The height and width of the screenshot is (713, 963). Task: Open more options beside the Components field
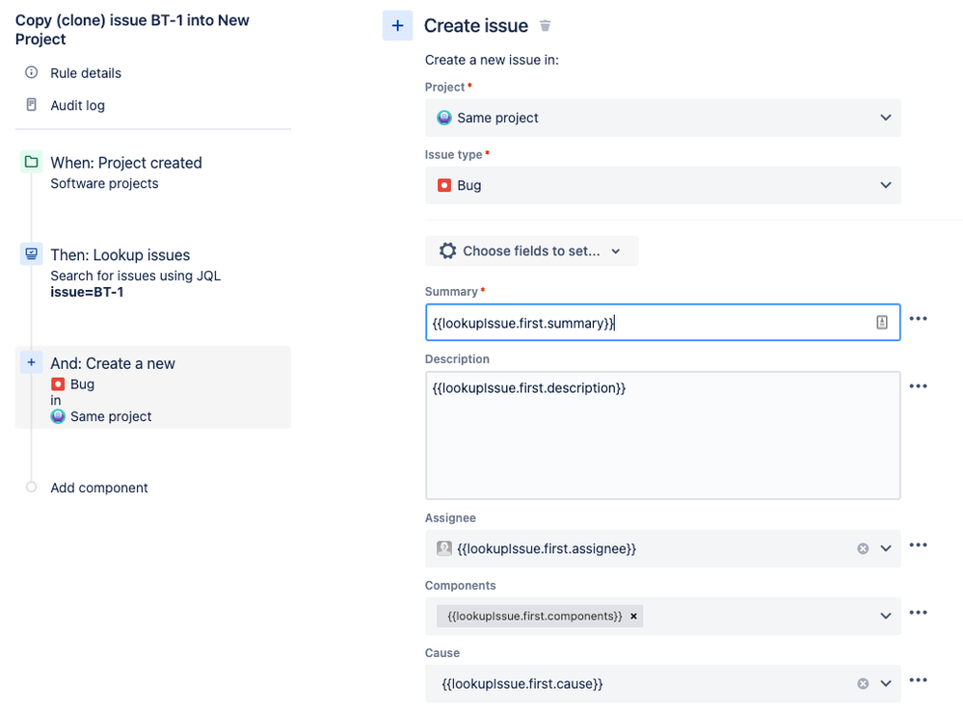918,613
